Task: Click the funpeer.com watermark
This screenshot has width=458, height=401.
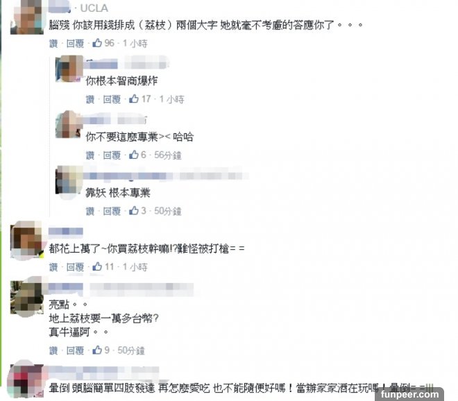Action: tap(409, 395)
